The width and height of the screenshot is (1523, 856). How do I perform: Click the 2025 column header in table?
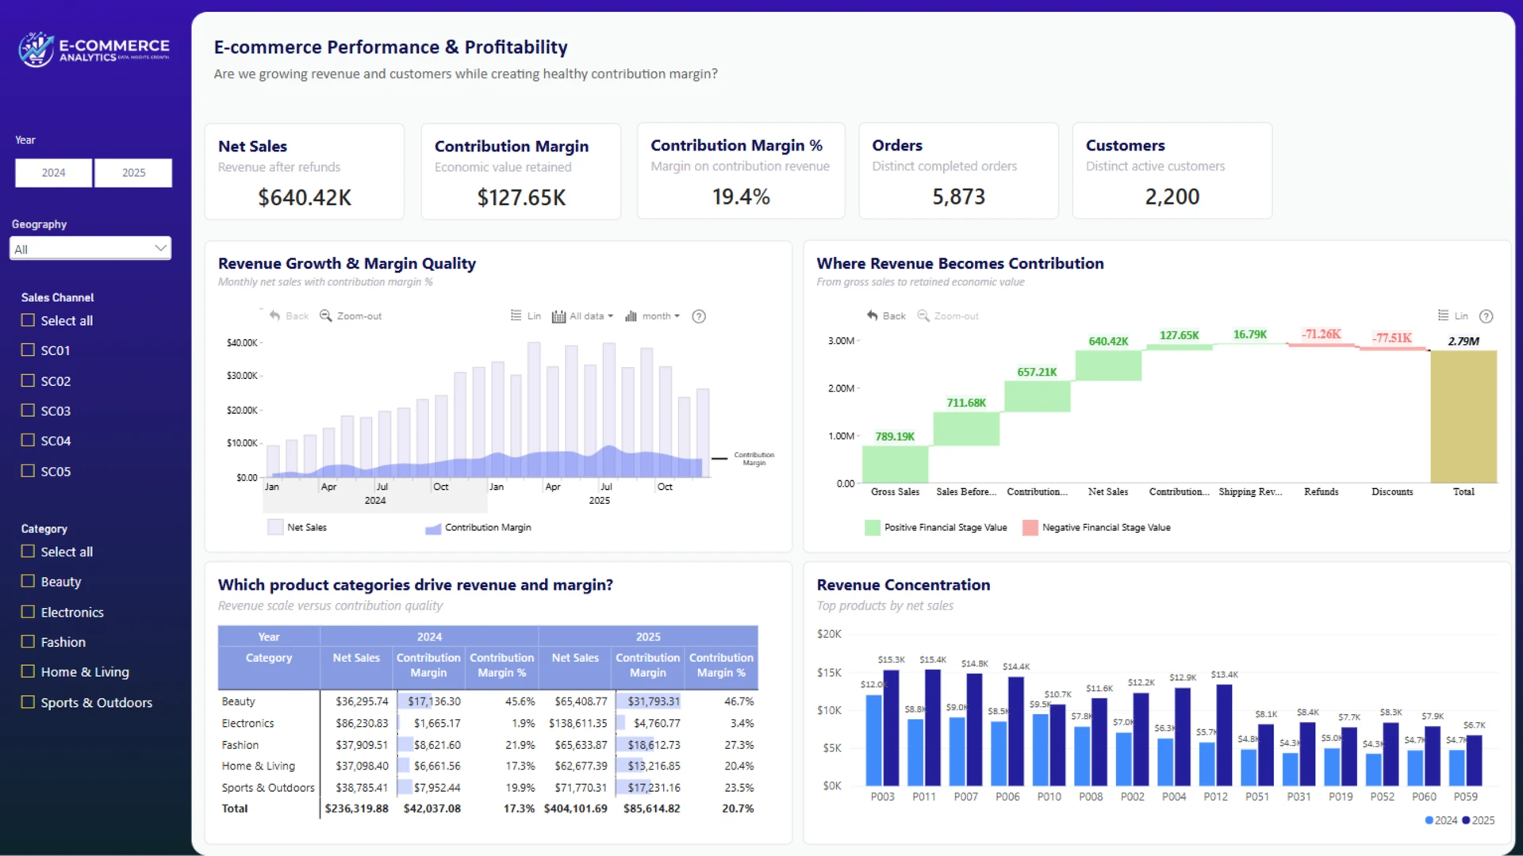648,636
